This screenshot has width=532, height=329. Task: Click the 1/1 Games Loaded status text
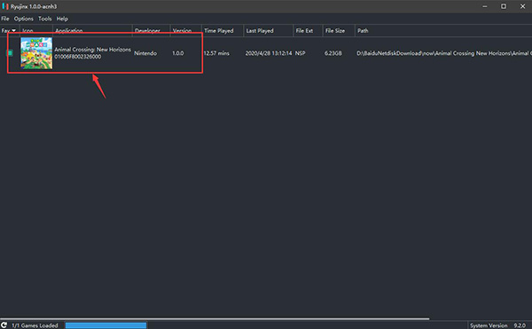(35, 325)
